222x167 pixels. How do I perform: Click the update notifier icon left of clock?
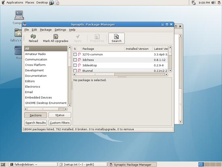193,2
